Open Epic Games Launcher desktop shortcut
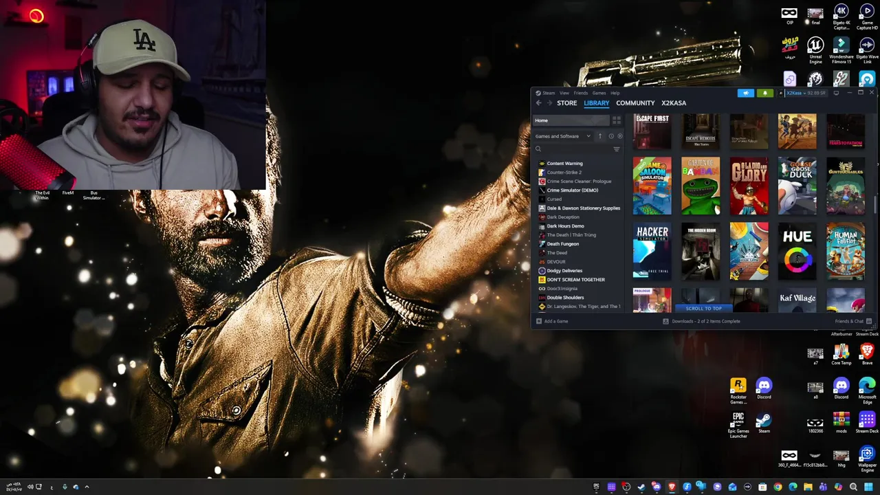This screenshot has height=495, width=880. tap(738, 425)
